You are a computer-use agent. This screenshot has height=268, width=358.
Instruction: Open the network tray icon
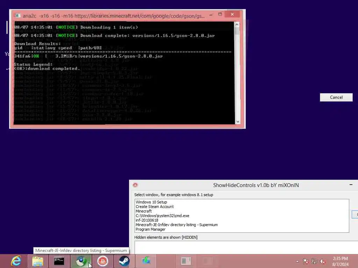pyautogui.click(x=314, y=261)
